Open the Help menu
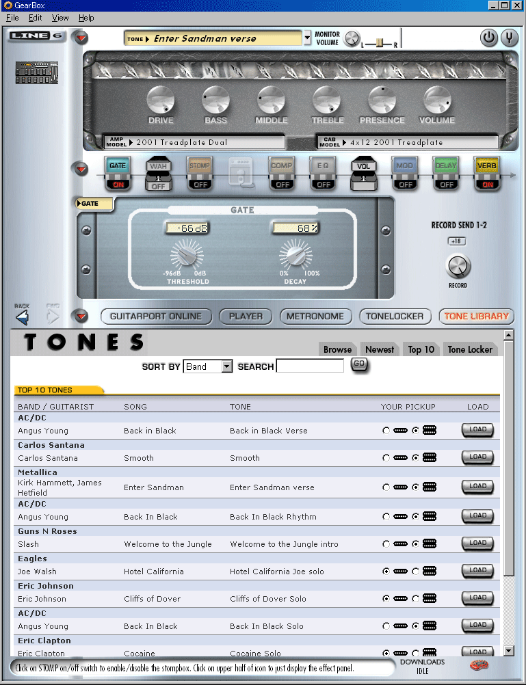This screenshot has width=526, height=685. coord(86,18)
